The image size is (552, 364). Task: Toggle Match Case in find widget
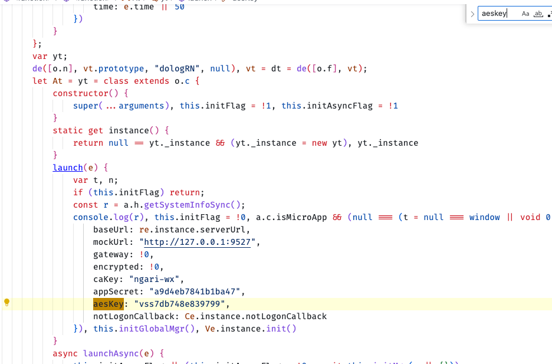tap(525, 14)
